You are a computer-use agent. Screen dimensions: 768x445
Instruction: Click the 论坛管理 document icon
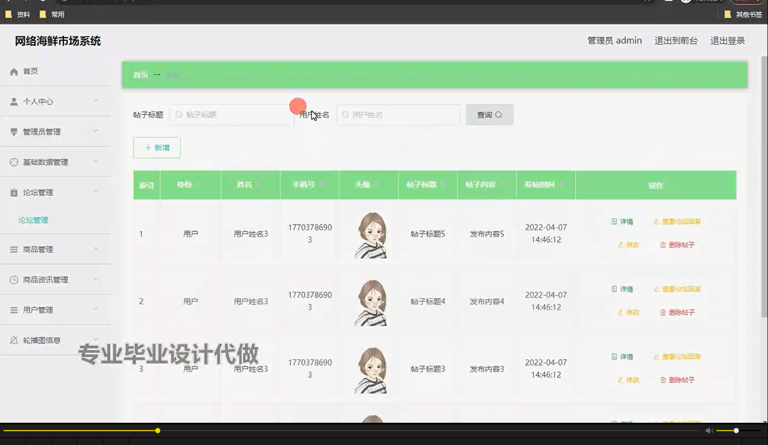(14, 192)
